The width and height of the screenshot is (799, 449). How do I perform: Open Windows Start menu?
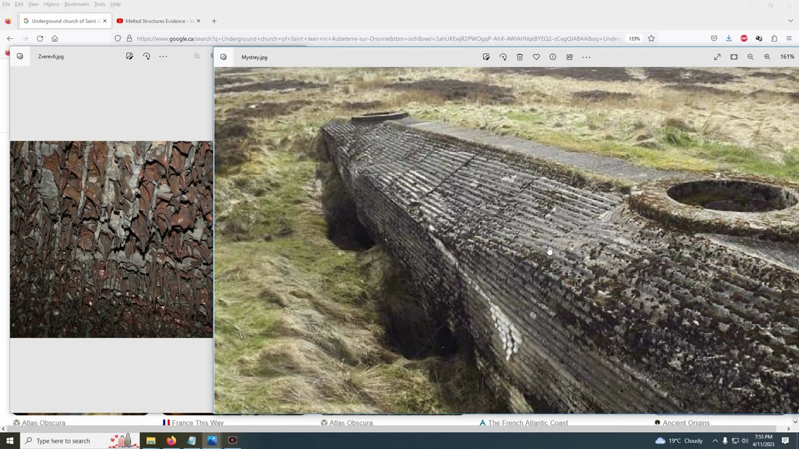coord(10,440)
